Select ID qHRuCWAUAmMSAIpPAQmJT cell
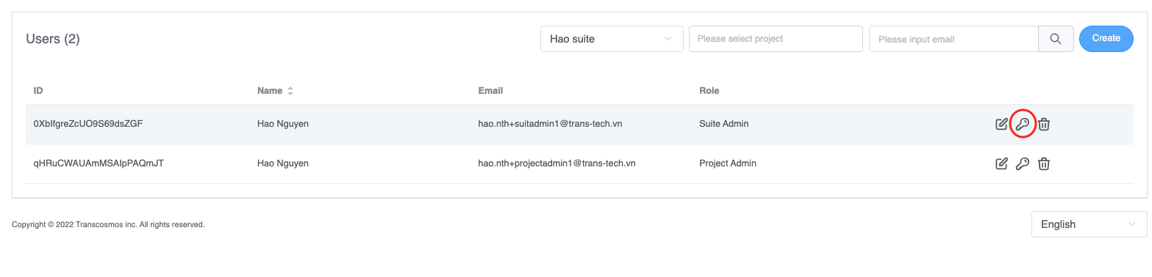1152x277 pixels. pos(99,163)
